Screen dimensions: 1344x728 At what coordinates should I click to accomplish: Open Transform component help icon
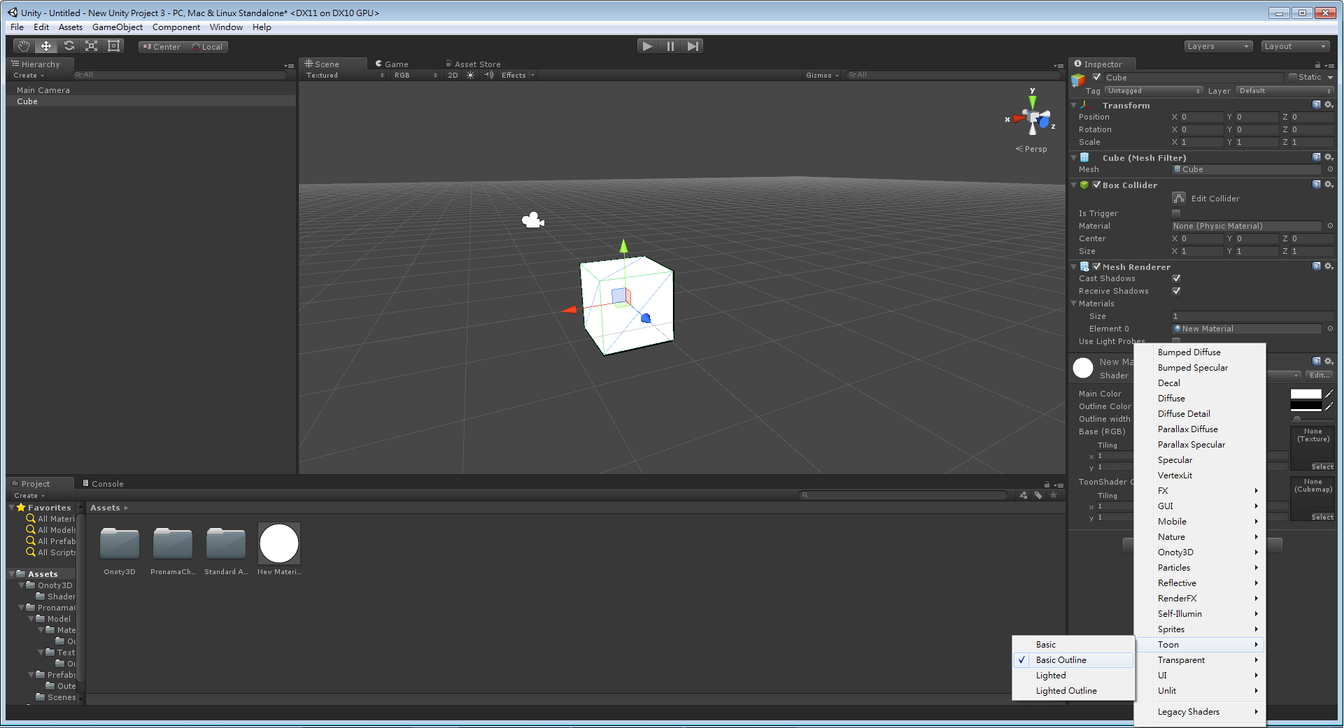[1317, 105]
